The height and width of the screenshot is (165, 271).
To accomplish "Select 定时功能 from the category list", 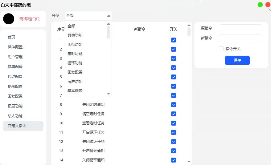I will 75,54.
